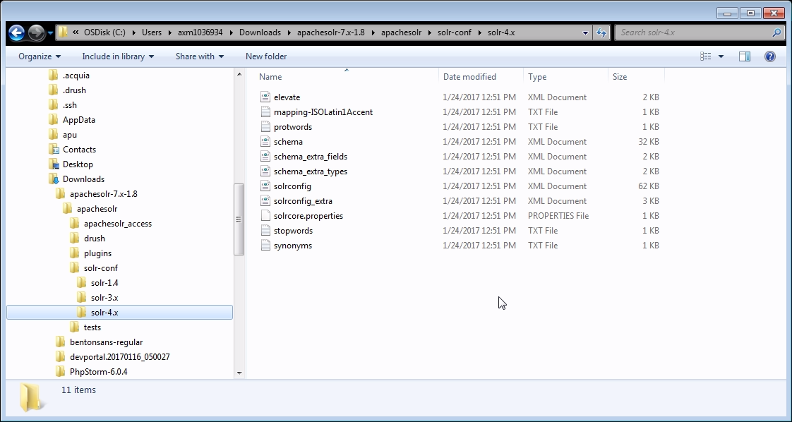
Task: Select the .ssh folder in tree
Action: tap(70, 105)
